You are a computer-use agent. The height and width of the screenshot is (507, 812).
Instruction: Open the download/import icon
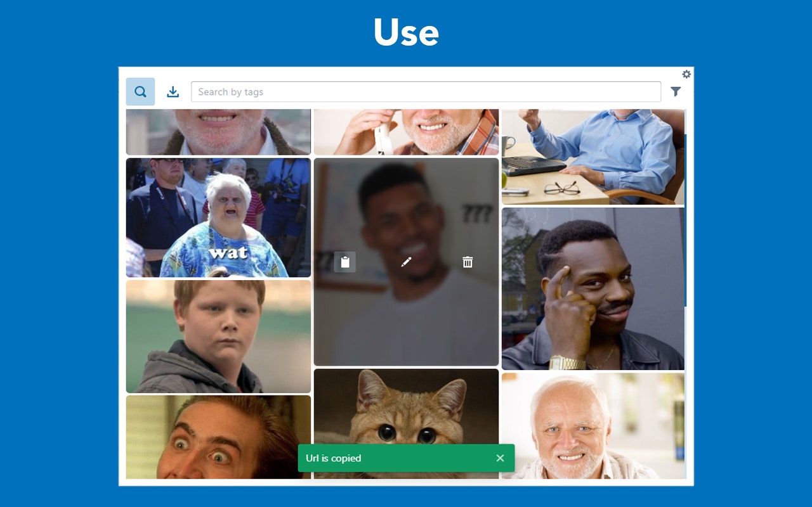pyautogui.click(x=173, y=92)
